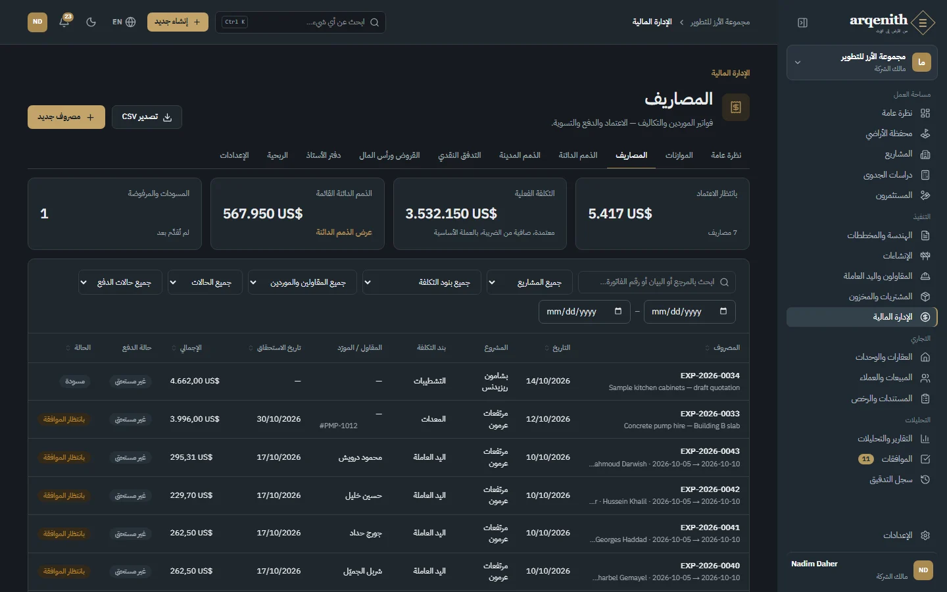
Task: Switch to الذمم المدينة tab
Action: [520, 155]
